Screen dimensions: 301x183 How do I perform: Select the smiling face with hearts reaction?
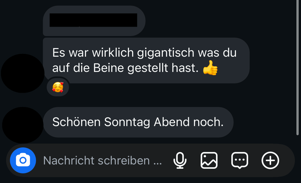click(58, 87)
